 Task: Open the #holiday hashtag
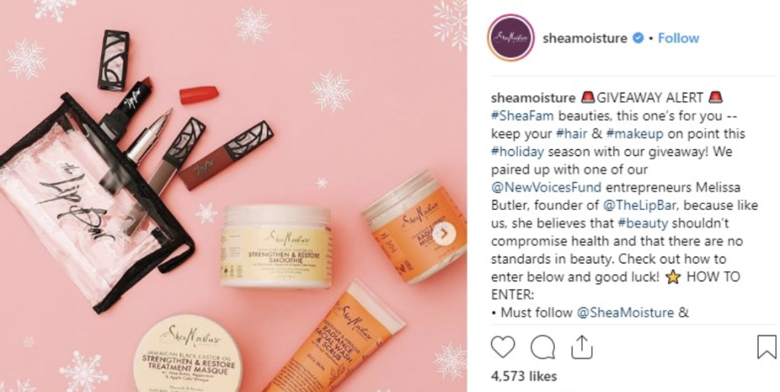[x=517, y=151]
